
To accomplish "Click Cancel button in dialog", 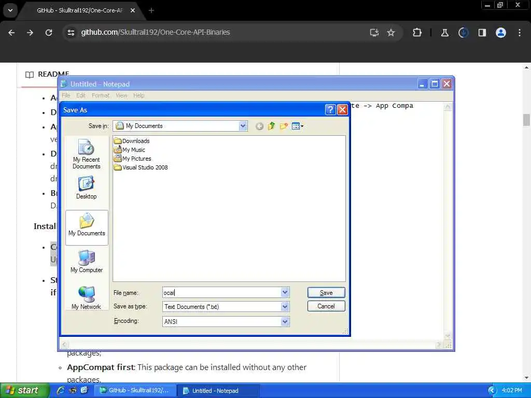I will click(326, 306).
